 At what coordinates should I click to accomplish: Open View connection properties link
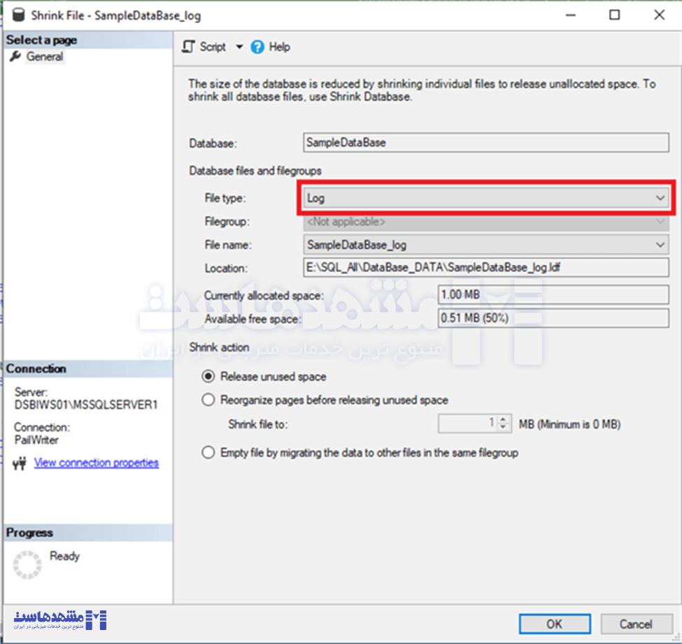point(97,463)
